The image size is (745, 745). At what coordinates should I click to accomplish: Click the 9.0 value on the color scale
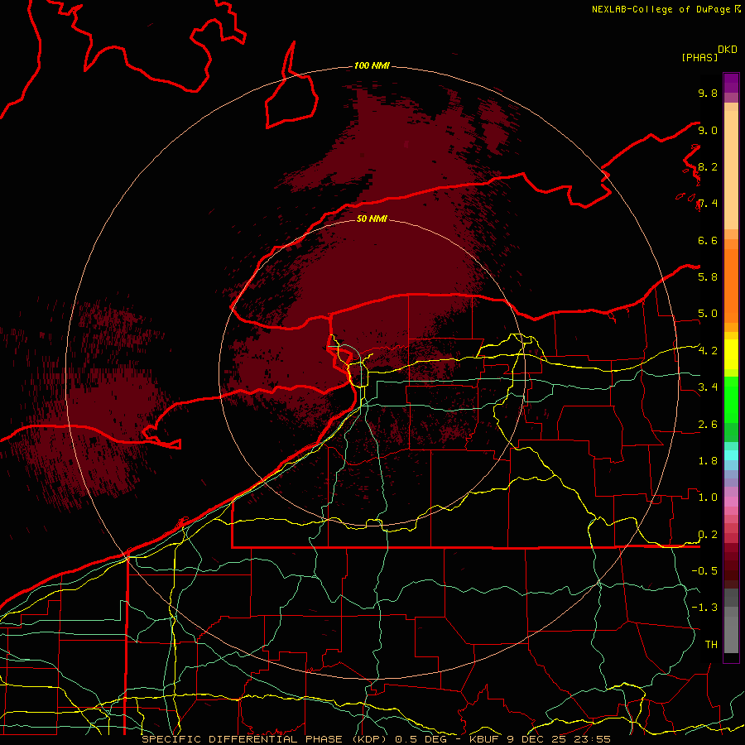point(708,130)
